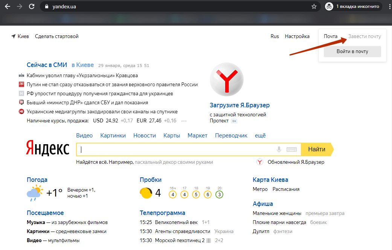392x250 pixels.
Task: Click the small Y icon beside Обновленный Я.Браузер
Action: point(260,162)
